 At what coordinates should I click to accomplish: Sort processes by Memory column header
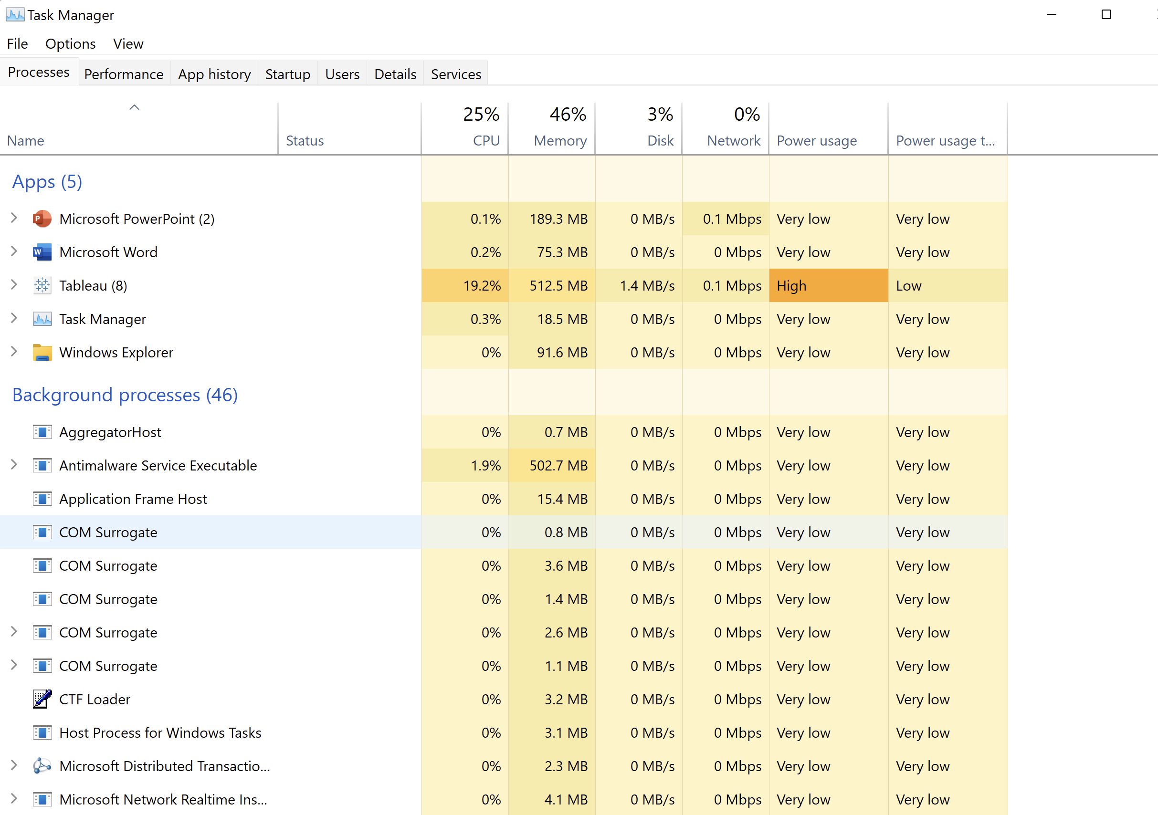(x=560, y=140)
